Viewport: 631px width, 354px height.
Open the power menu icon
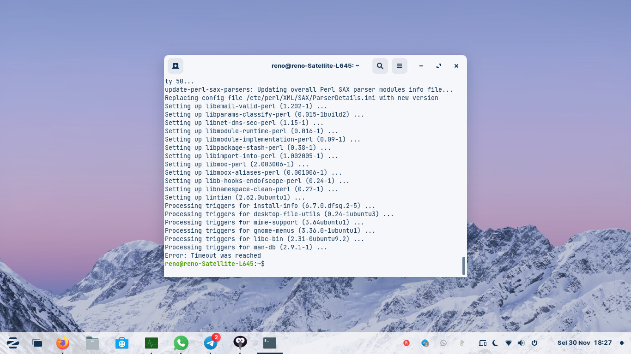tap(534, 343)
